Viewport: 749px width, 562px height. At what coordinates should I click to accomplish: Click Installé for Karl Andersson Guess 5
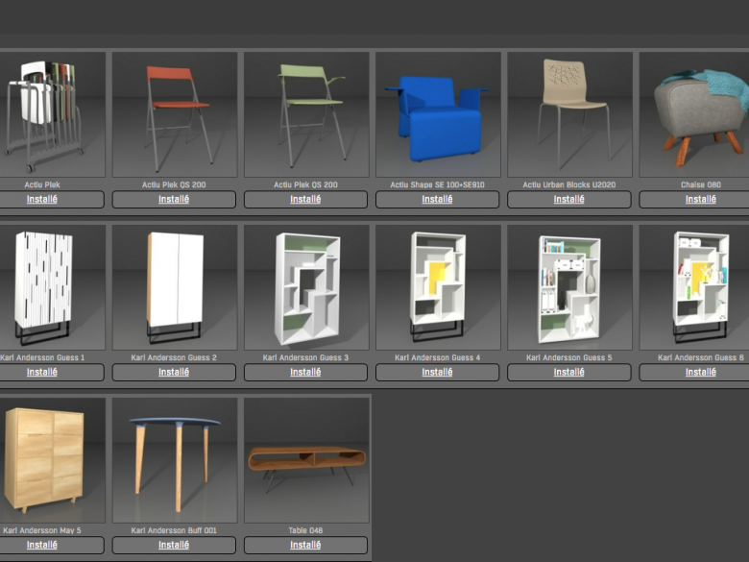(x=569, y=373)
